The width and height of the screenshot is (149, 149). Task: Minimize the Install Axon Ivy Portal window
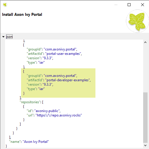116,5
